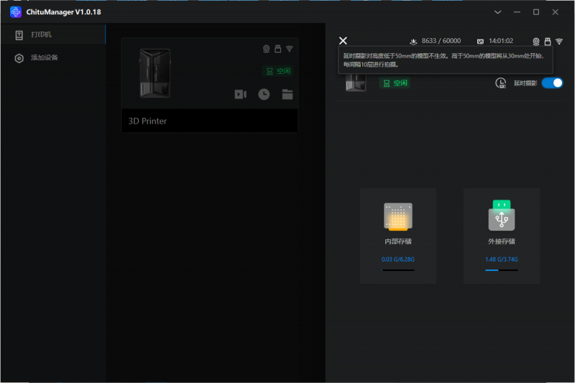Image resolution: width=575 pixels, height=383 pixels.
Task: Click the Wi-Fi icon on 3D Printer card
Action: (x=290, y=49)
